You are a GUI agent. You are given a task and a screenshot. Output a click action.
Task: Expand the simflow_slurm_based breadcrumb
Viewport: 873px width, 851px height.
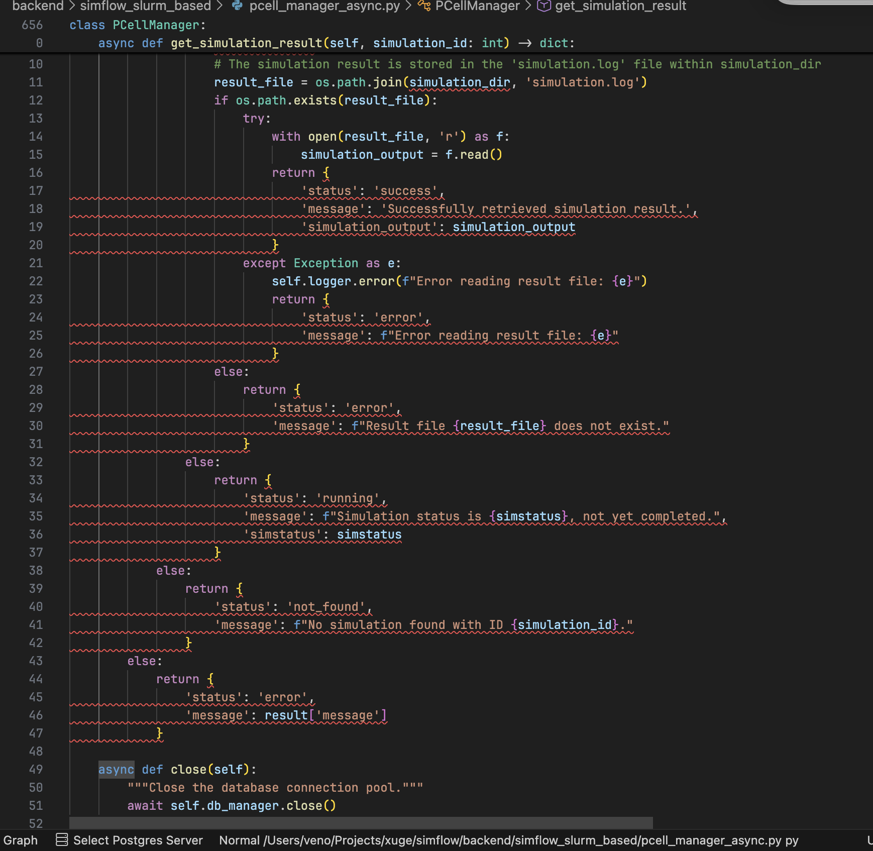(145, 6)
